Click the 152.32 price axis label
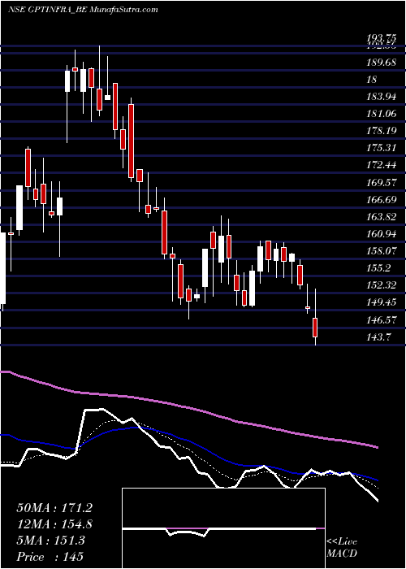 [x=382, y=285]
